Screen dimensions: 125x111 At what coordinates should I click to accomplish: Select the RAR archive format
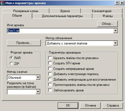11,58
